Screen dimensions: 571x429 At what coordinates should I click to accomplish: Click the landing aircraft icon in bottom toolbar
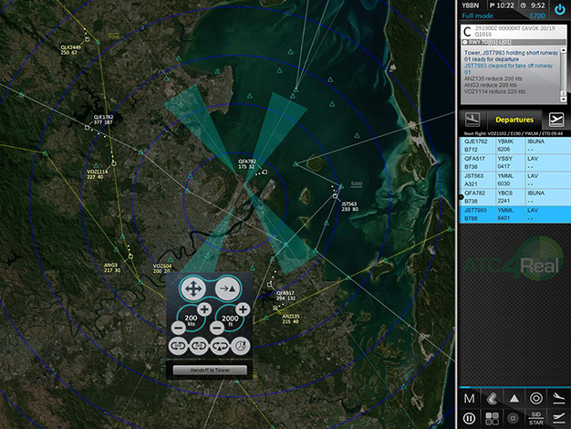coord(558,399)
